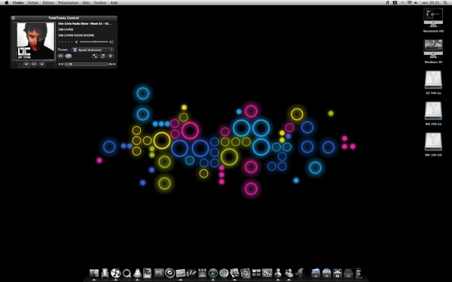Screen dimensions: 452x282
Task: Toggle repeat mode in TotalTunes Control
Action: pyautogui.click(x=60, y=56)
